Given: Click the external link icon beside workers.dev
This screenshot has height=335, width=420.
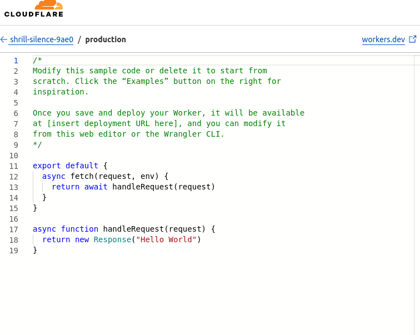Looking at the screenshot, I should [413, 39].
